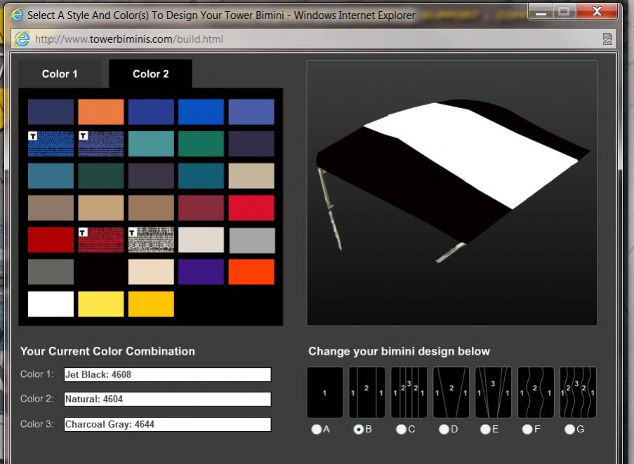Select the design D tapered panel thumbnail
The width and height of the screenshot is (634, 464).
(x=451, y=392)
